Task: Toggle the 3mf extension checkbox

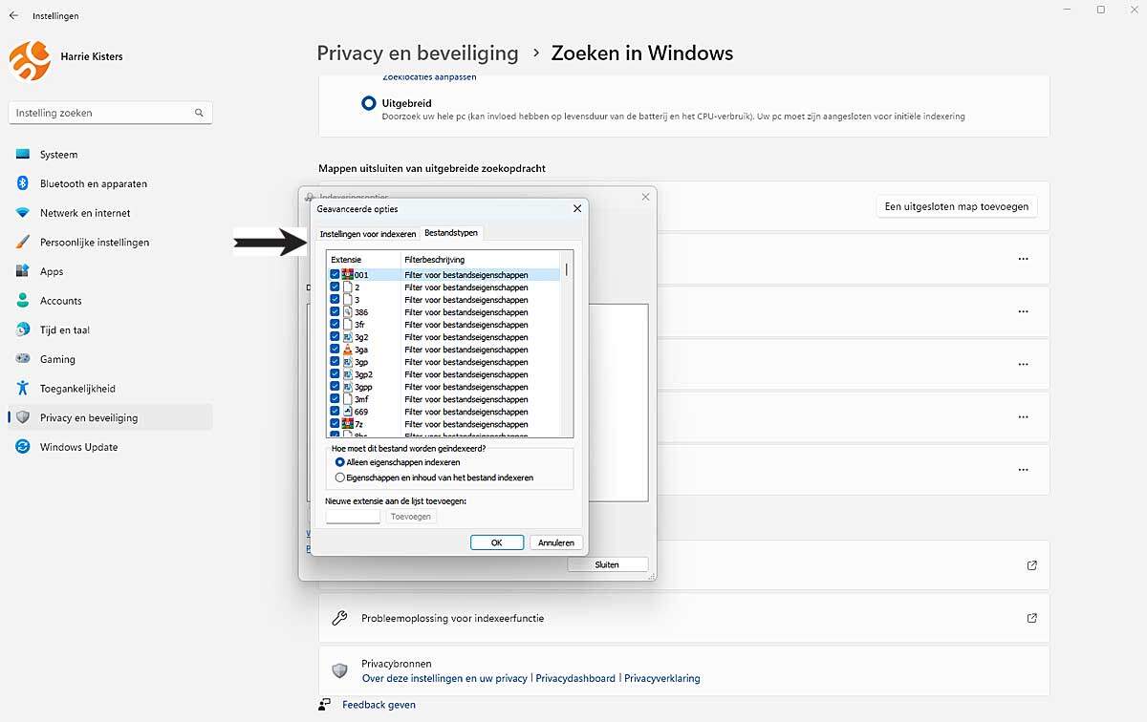Action: point(335,399)
